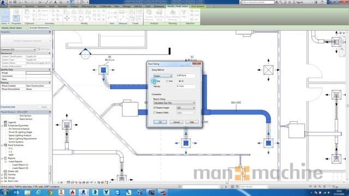Viewport: 349px width, 196px height.
Task: Select the Or radio button
Action: coord(180,81)
